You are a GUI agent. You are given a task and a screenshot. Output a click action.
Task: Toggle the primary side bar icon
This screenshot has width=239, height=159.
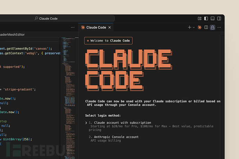tap(206, 18)
